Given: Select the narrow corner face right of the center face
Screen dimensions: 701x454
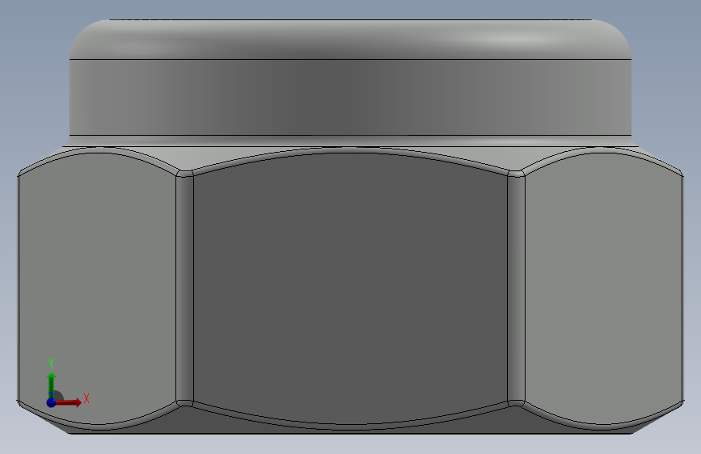Looking at the screenshot, I should pos(517,288).
